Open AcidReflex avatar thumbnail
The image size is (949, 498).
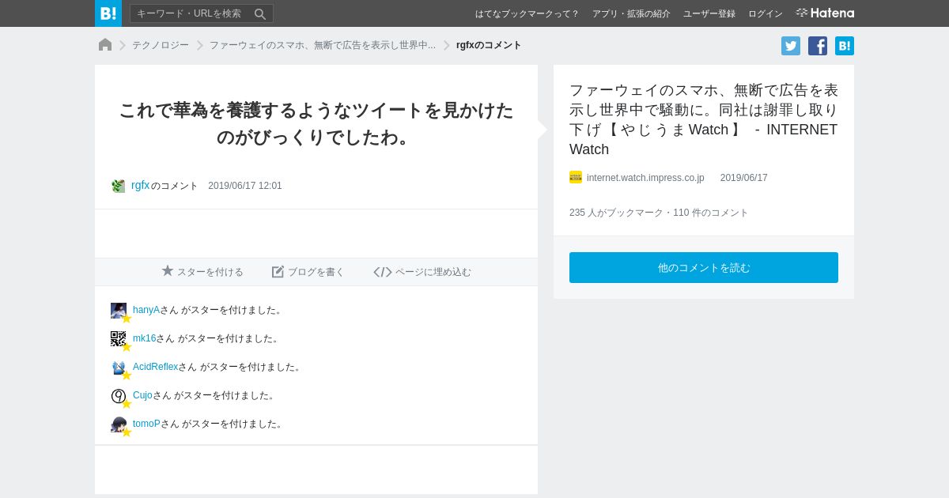click(x=119, y=368)
